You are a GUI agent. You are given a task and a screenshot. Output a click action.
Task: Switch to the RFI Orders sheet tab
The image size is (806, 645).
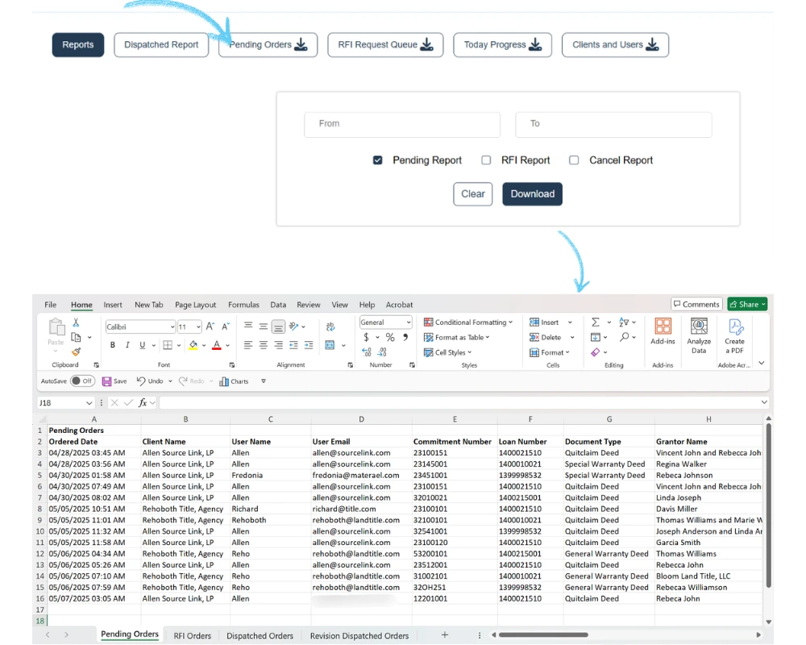tap(193, 636)
